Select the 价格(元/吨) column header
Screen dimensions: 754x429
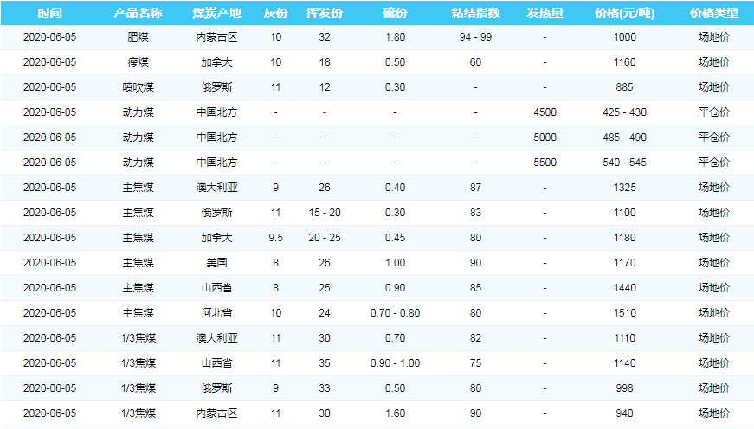(x=624, y=14)
